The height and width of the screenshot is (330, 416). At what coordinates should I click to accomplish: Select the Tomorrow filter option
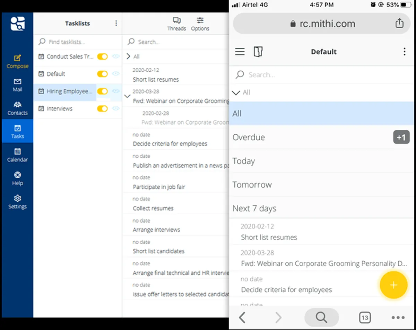point(322,185)
